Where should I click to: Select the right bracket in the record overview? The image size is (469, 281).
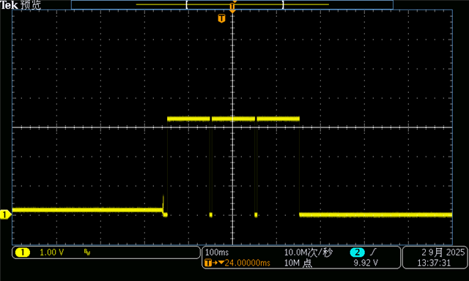click(283, 5)
